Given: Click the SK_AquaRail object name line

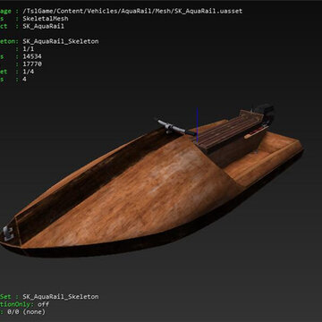Looking at the screenshot, I should [x=43, y=26].
